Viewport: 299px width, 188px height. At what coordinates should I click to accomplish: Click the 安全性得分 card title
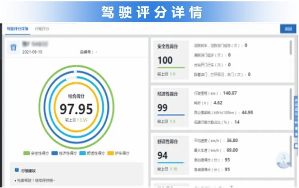click(168, 46)
